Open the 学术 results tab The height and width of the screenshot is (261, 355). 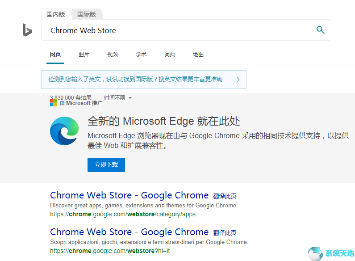[x=141, y=55]
